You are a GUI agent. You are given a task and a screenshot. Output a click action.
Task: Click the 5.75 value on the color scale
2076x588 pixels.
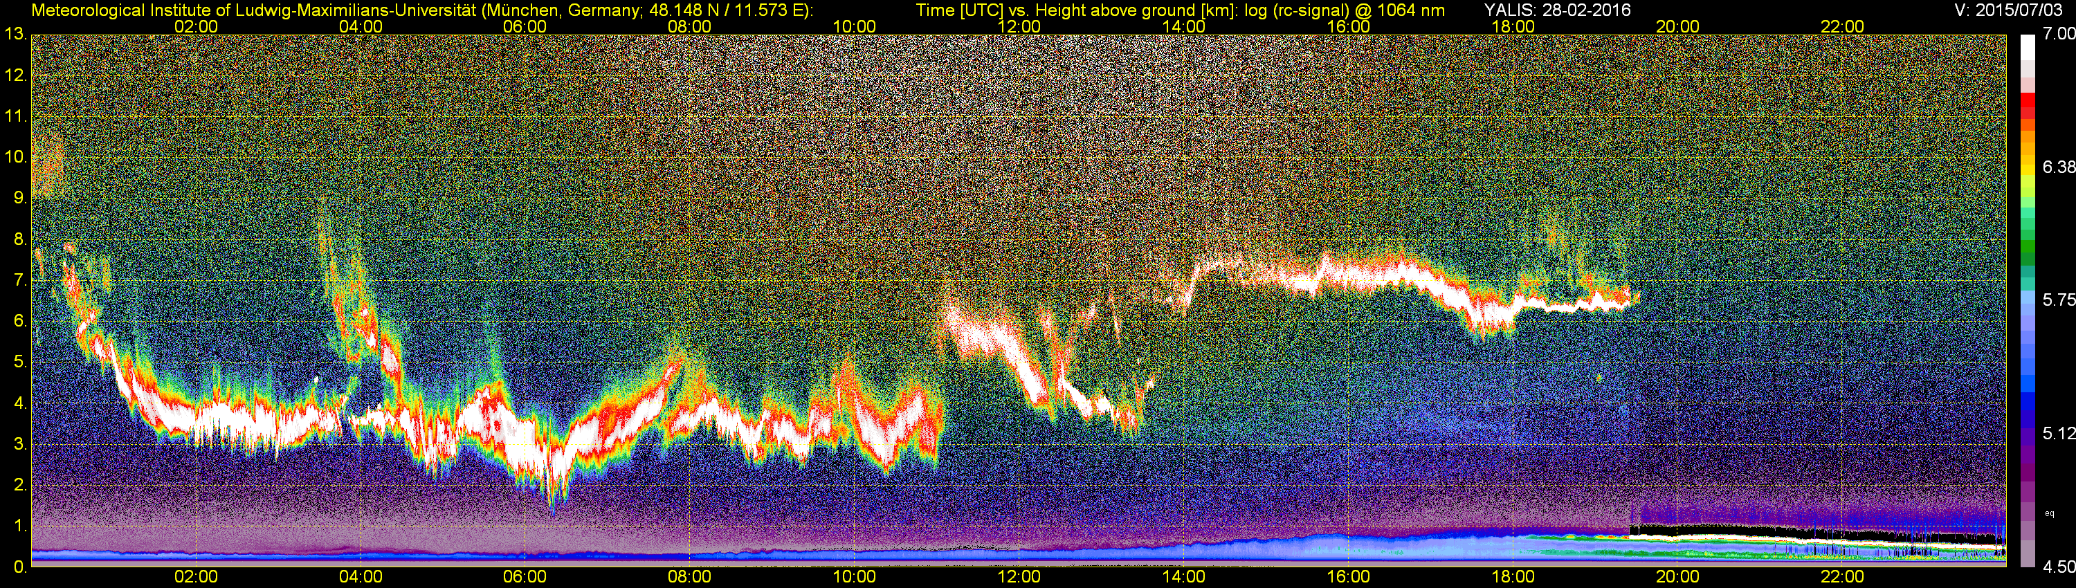click(x=2058, y=300)
